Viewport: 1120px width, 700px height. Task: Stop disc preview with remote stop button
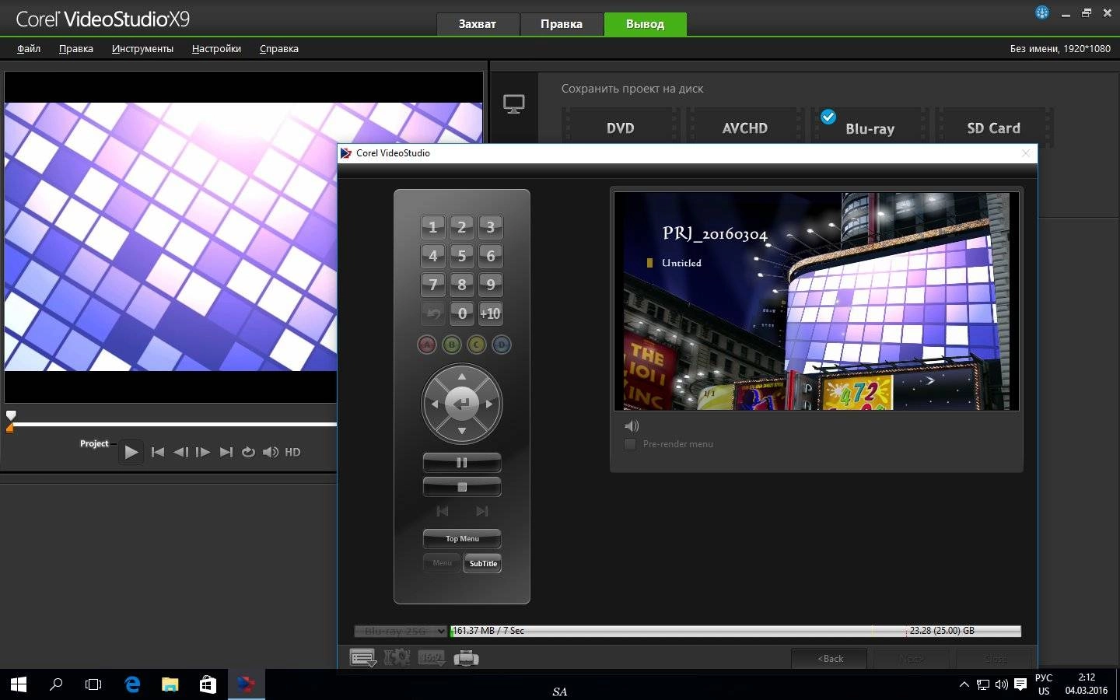(x=462, y=488)
